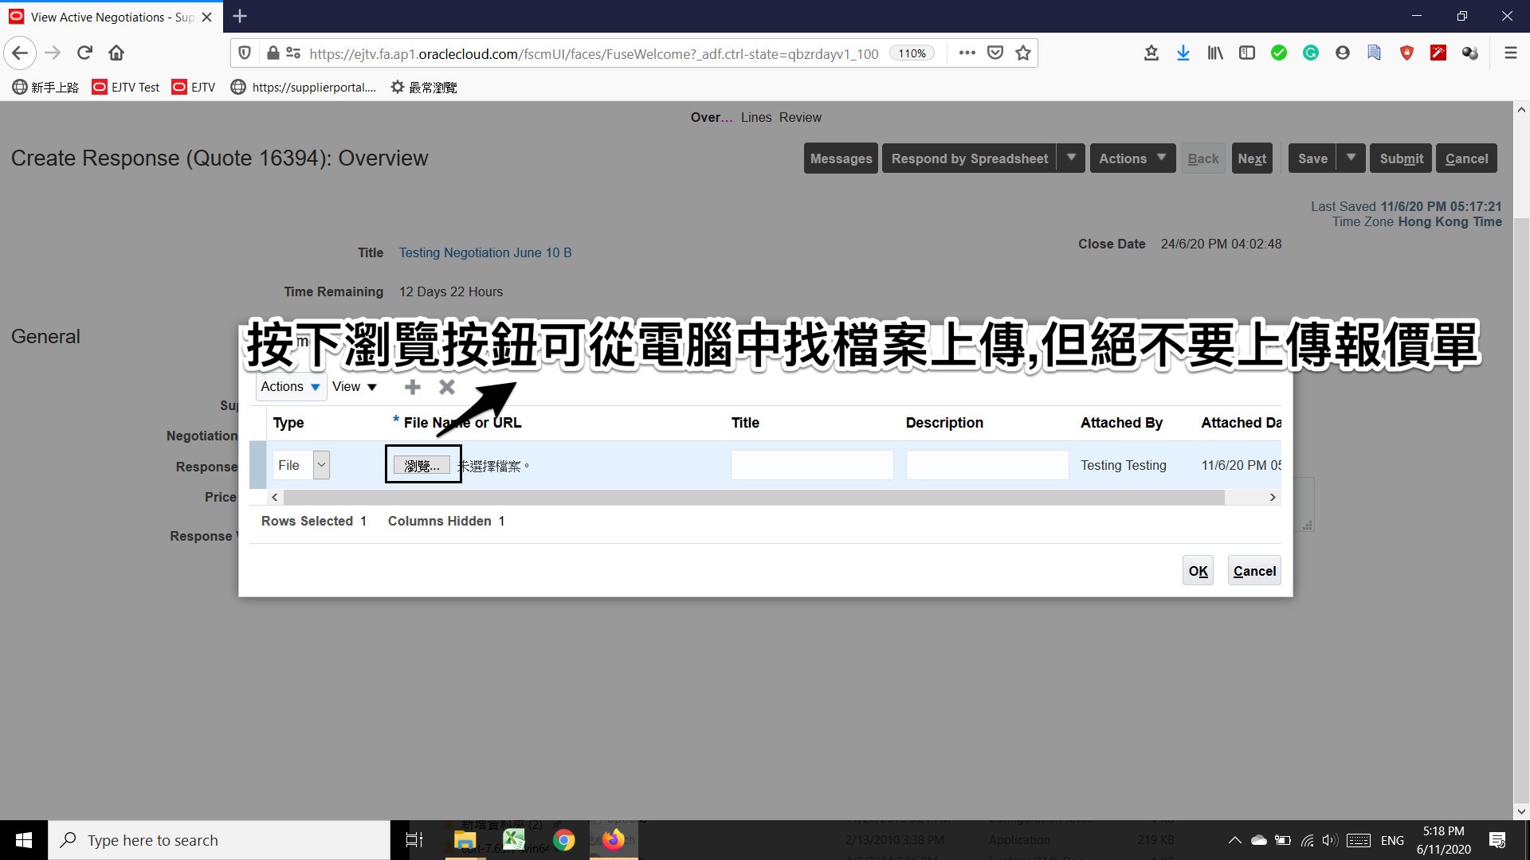Click the 110% zoom level indicator
The height and width of the screenshot is (860, 1530).
pyautogui.click(x=912, y=53)
